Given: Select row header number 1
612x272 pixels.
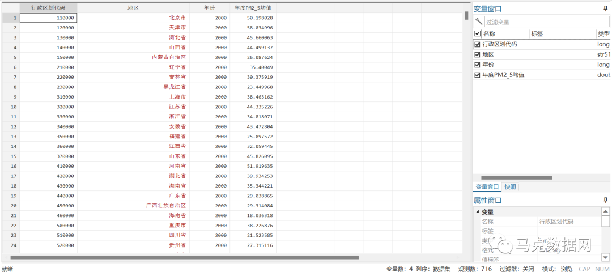Looking at the screenshot, I should click(x=10, y=18).
